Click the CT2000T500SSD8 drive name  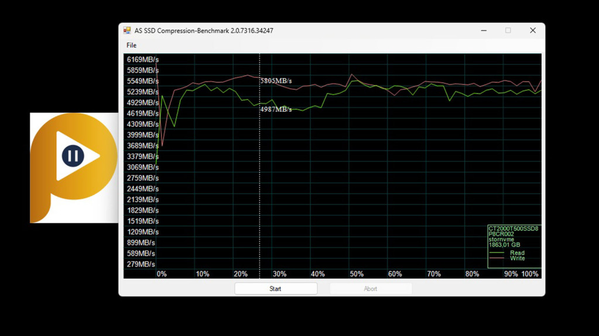click(514, 228)
